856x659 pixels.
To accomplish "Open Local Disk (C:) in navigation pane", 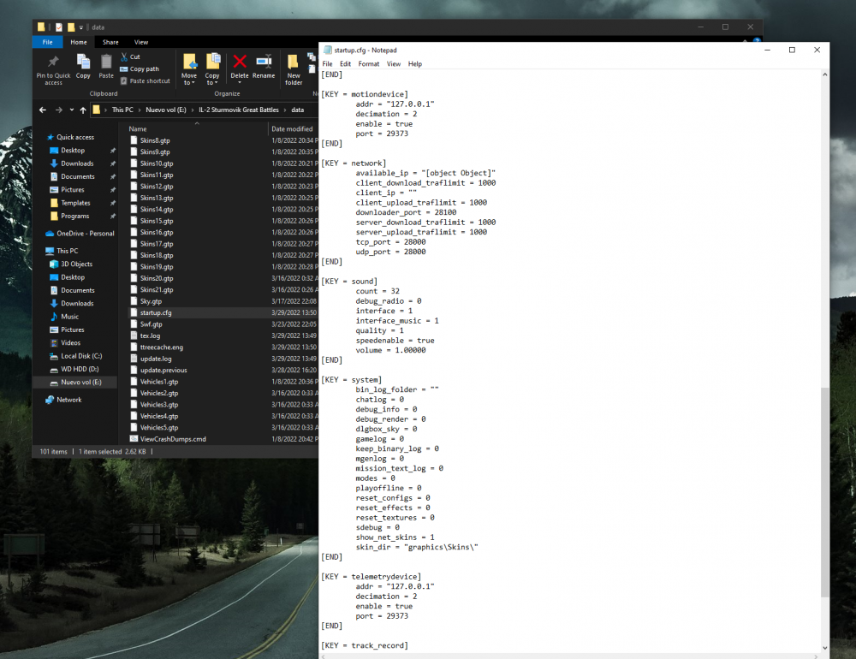I will [x=81, y=356].
